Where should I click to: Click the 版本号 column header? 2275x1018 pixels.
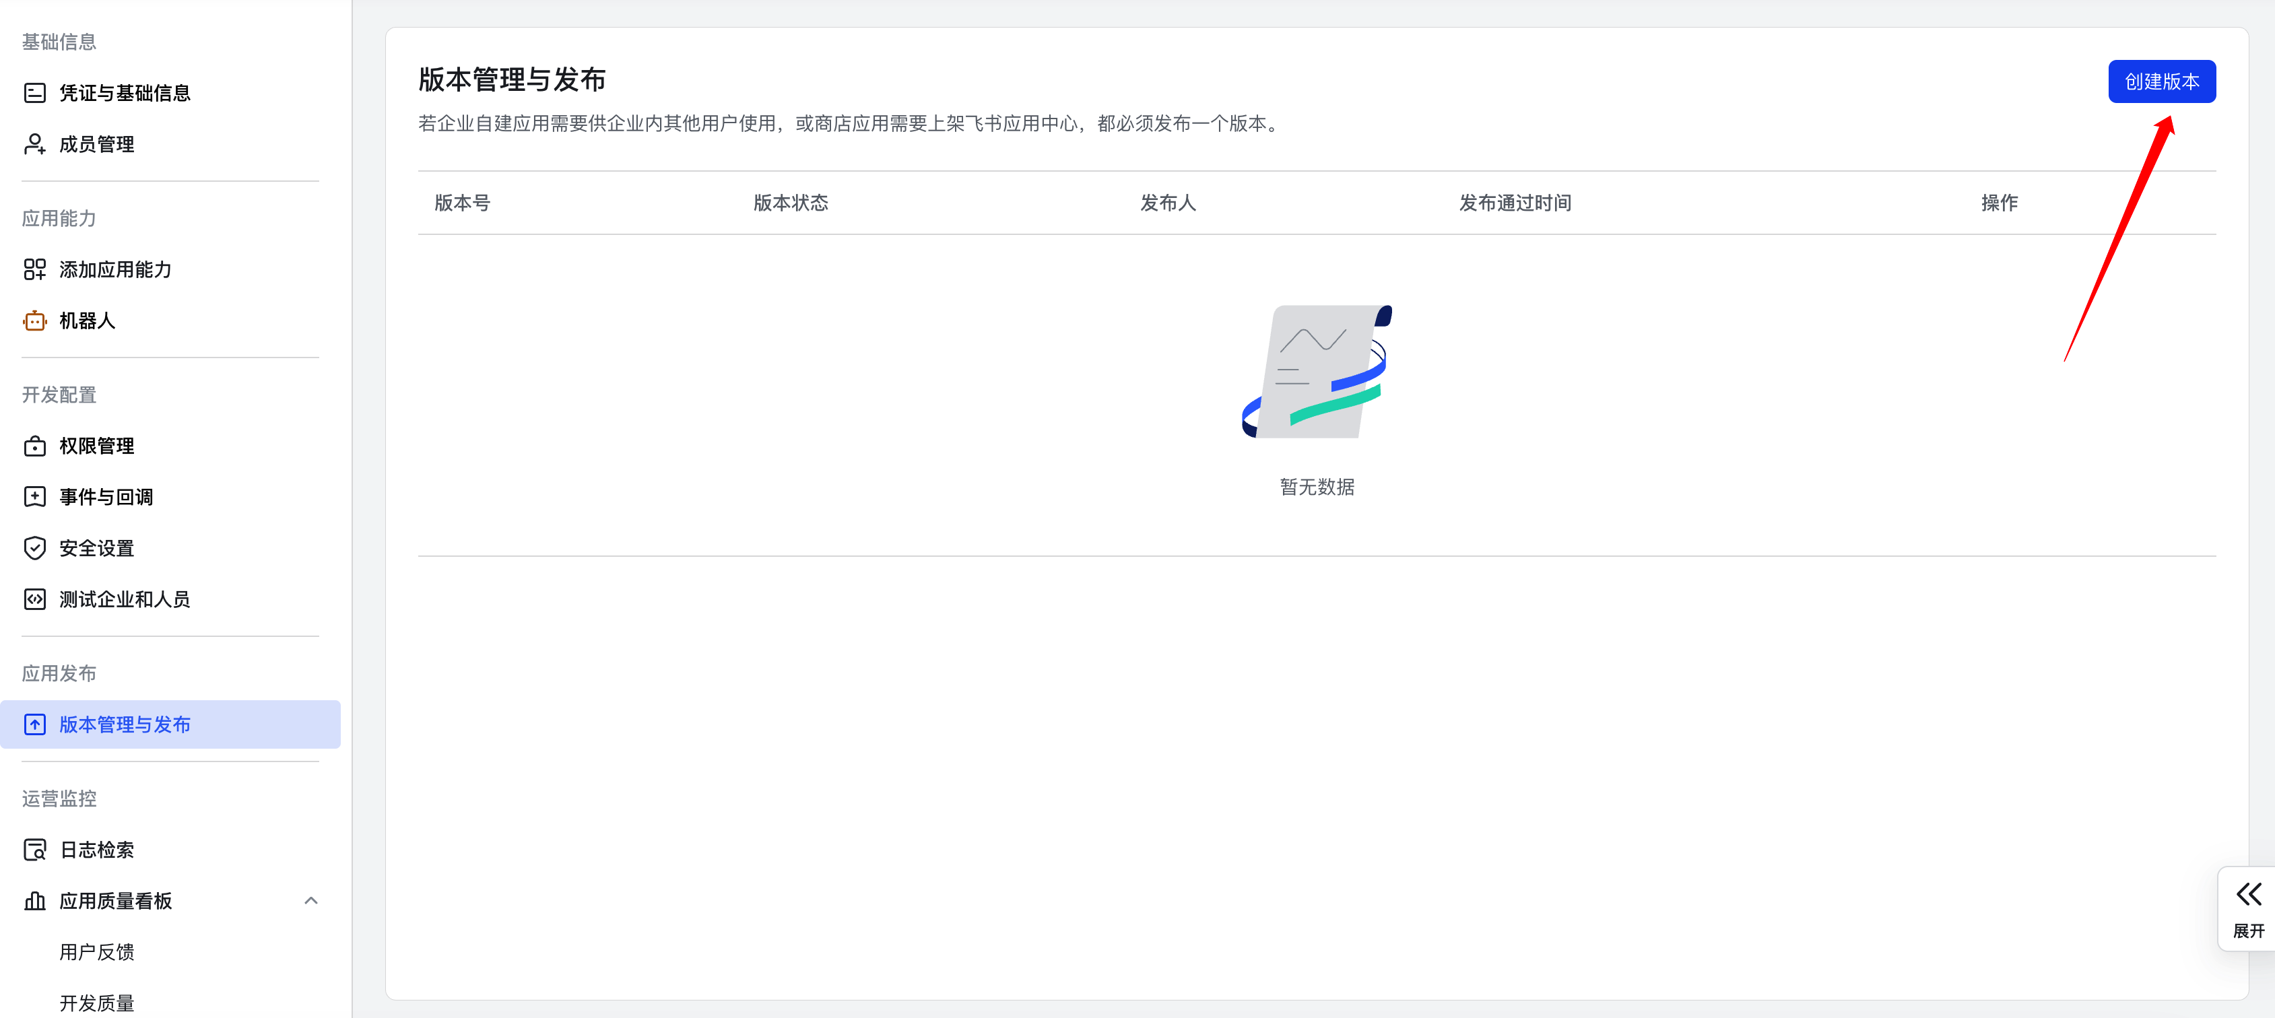(x=462, y=202)
